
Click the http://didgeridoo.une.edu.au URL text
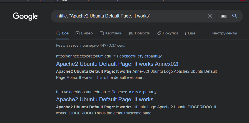pyautogui.click(x=81, y=92)
